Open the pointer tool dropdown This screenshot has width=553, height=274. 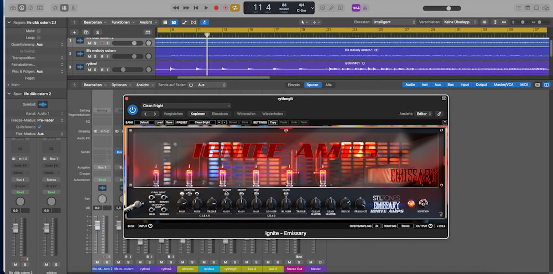coord(304,22)
